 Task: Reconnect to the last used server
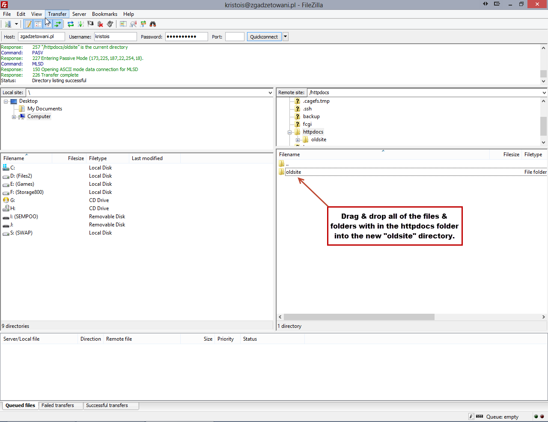click(x=110, y=24)
